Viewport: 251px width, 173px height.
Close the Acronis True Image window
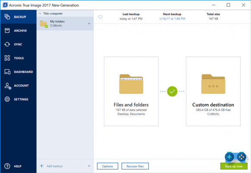coord(244,5)
